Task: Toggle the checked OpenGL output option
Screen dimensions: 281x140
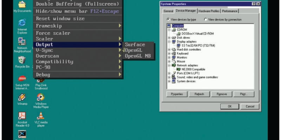Action: pos(138,50)
